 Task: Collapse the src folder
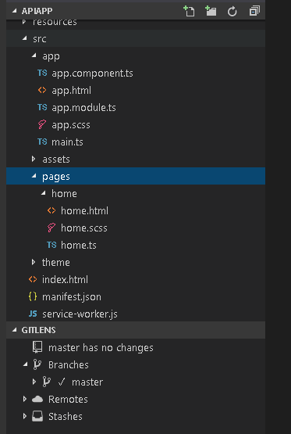click(x=24, y=38)
